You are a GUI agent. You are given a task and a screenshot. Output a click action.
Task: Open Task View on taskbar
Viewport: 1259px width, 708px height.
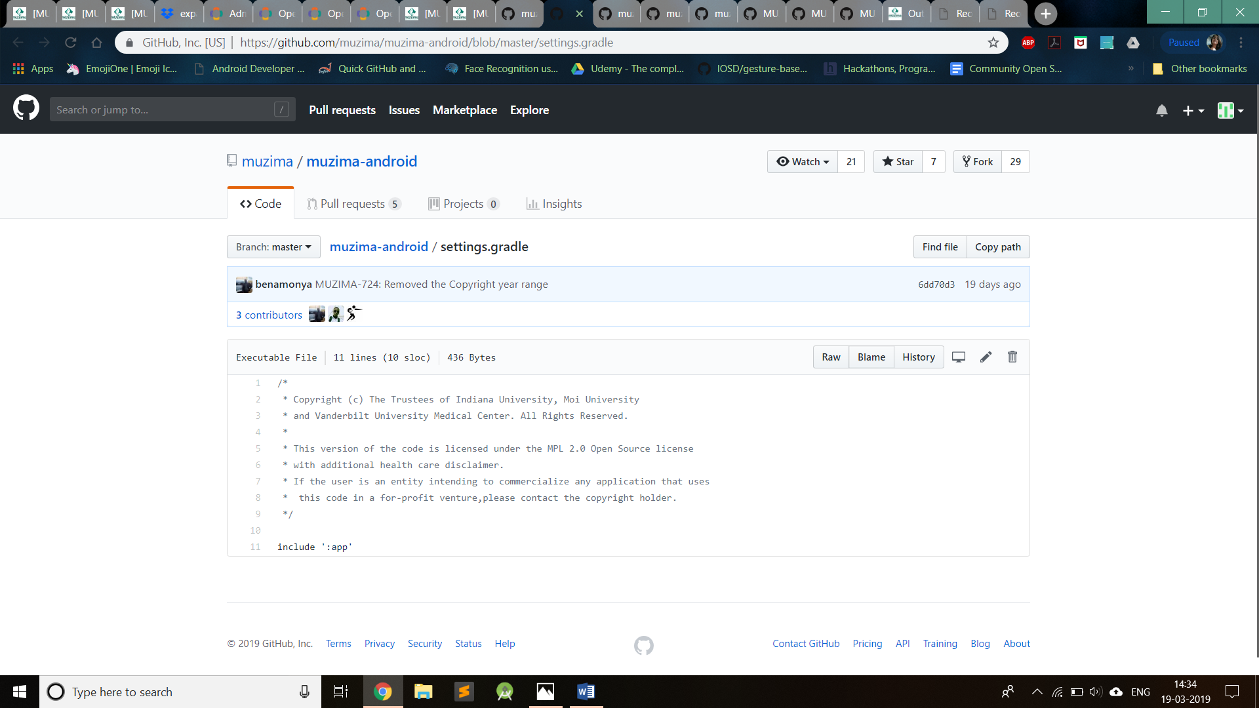pos(341,692)
